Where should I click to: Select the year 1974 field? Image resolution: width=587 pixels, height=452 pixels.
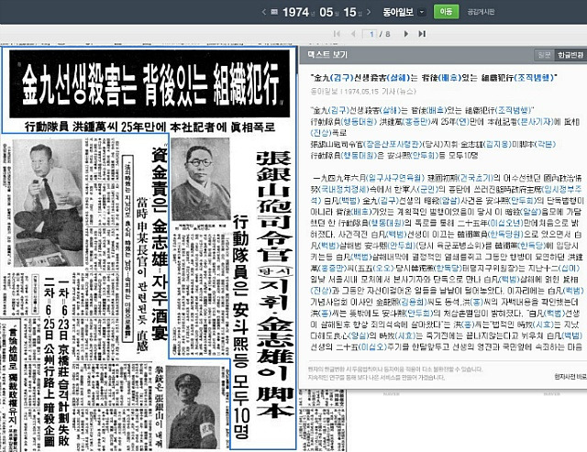click(x=295, y=12)
